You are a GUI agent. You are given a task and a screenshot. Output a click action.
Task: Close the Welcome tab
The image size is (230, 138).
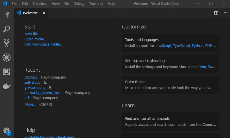click(44, 13)
